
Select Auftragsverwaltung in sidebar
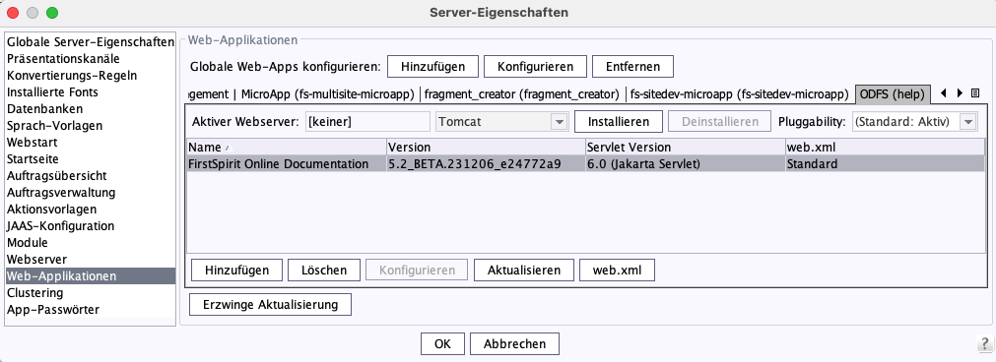pyautogui.click(x=91, y=193)
